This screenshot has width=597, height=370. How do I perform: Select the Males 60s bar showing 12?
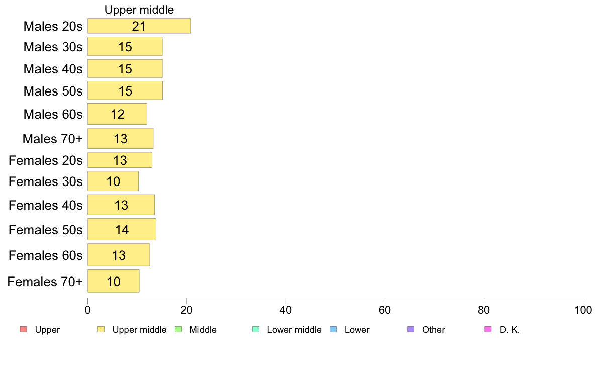[x=117, y=114]
